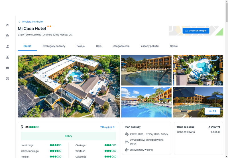Image resolution: width=228 pixels, height=158 pixels.
Task: Click the lighthouse sidebar icon
Action: click(x=8, y=47)
